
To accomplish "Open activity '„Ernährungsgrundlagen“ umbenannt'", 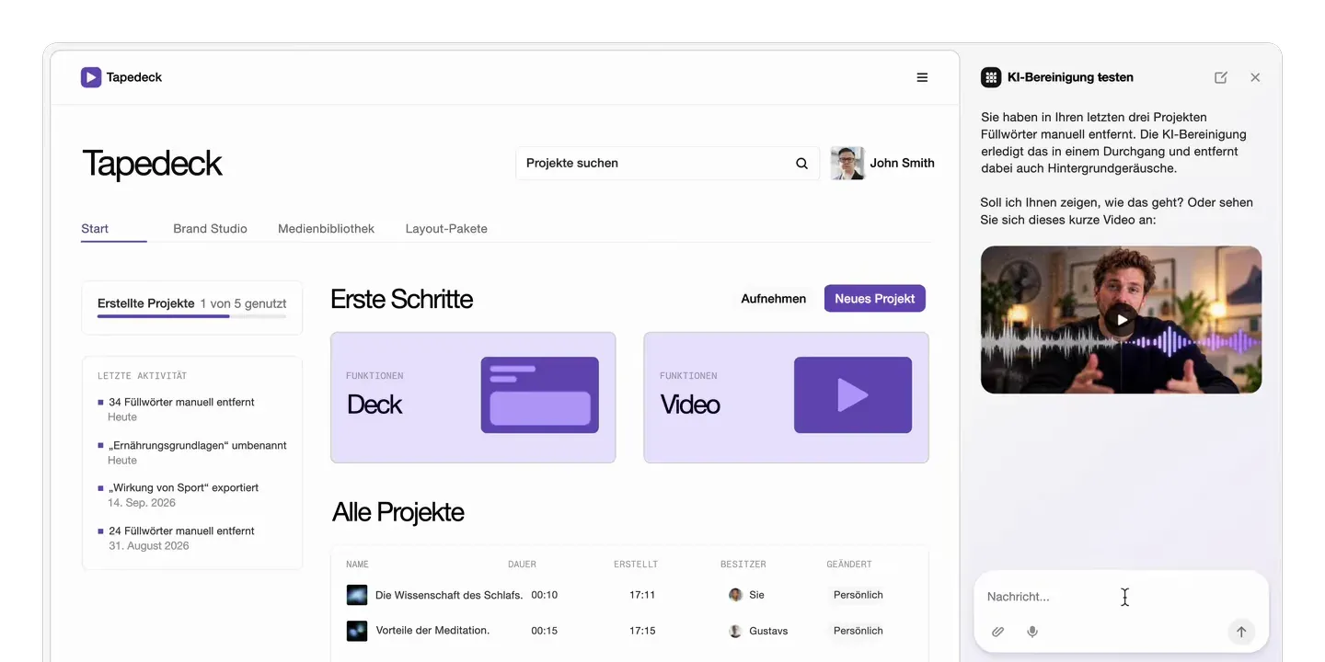I will point(198,446).
